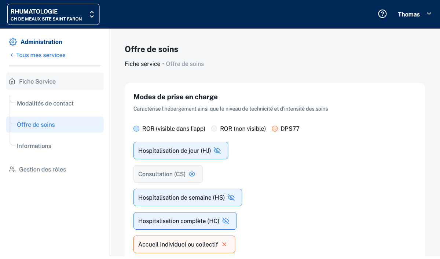440x259 pixels.
Task: Click the Gestion des rôles people icon
Action: 12,169
